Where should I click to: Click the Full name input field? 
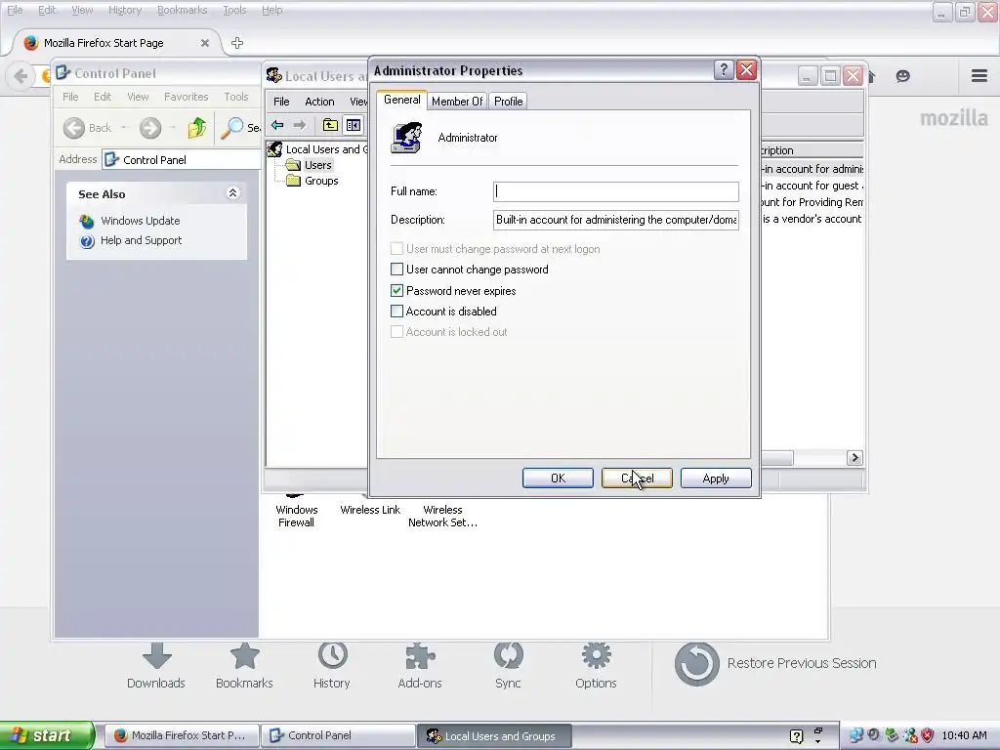pyautogui.click(x=616, y=191)
